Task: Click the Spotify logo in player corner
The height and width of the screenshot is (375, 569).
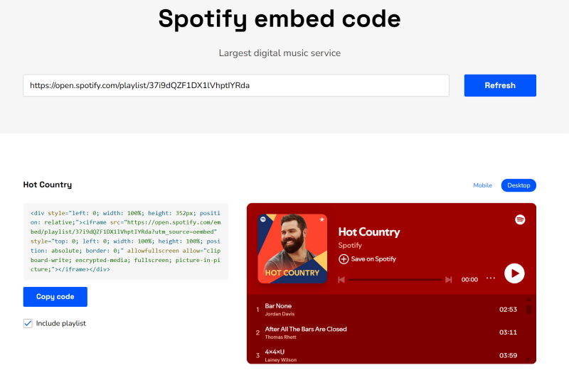Action: click(x=520, y=219)
